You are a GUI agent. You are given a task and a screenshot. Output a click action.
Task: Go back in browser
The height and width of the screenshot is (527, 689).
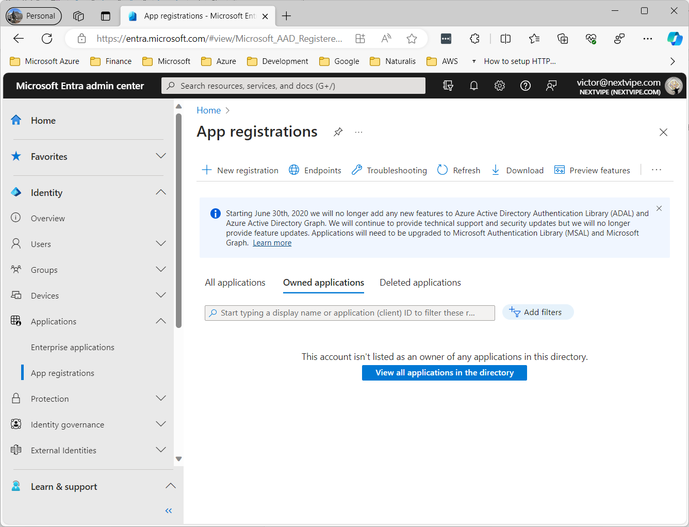tap(19, 38)
